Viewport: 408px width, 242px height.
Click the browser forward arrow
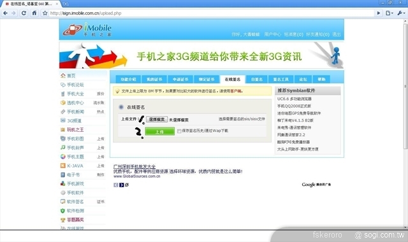click(x=13, y=13)
